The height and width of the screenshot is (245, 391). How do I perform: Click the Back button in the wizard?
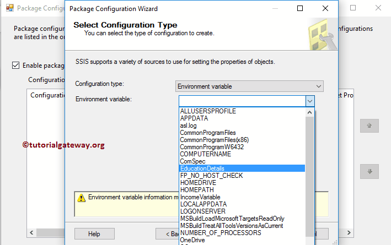pyautogui.click(x=167, y=234)
